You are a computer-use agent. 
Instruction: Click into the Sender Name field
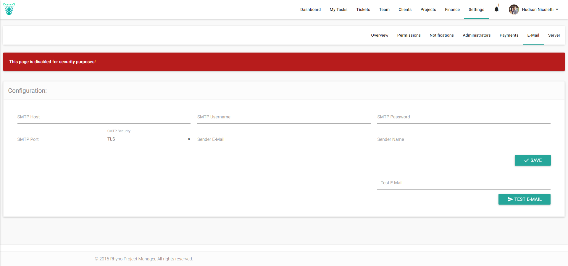tap(464, 139)
